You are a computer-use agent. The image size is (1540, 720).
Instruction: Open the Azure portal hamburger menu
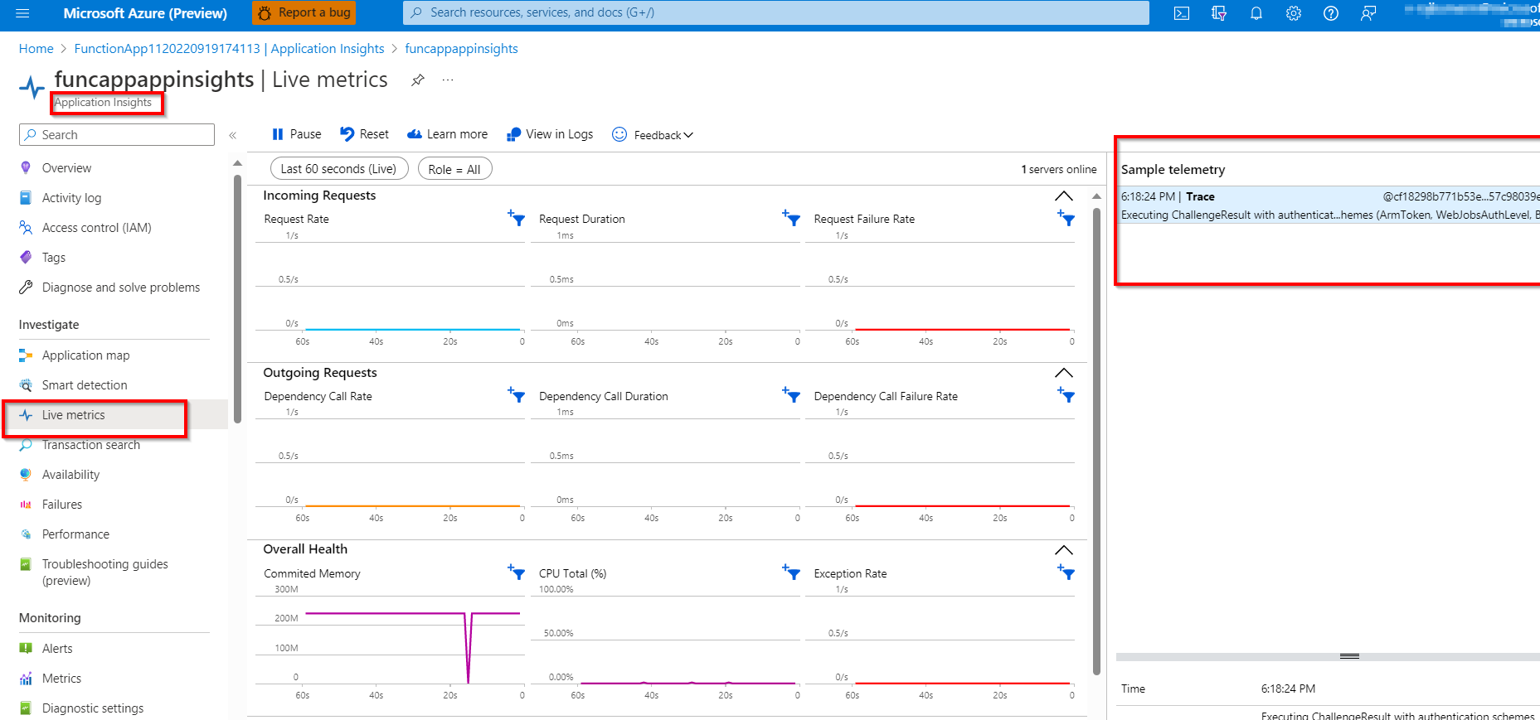(22, 13)
